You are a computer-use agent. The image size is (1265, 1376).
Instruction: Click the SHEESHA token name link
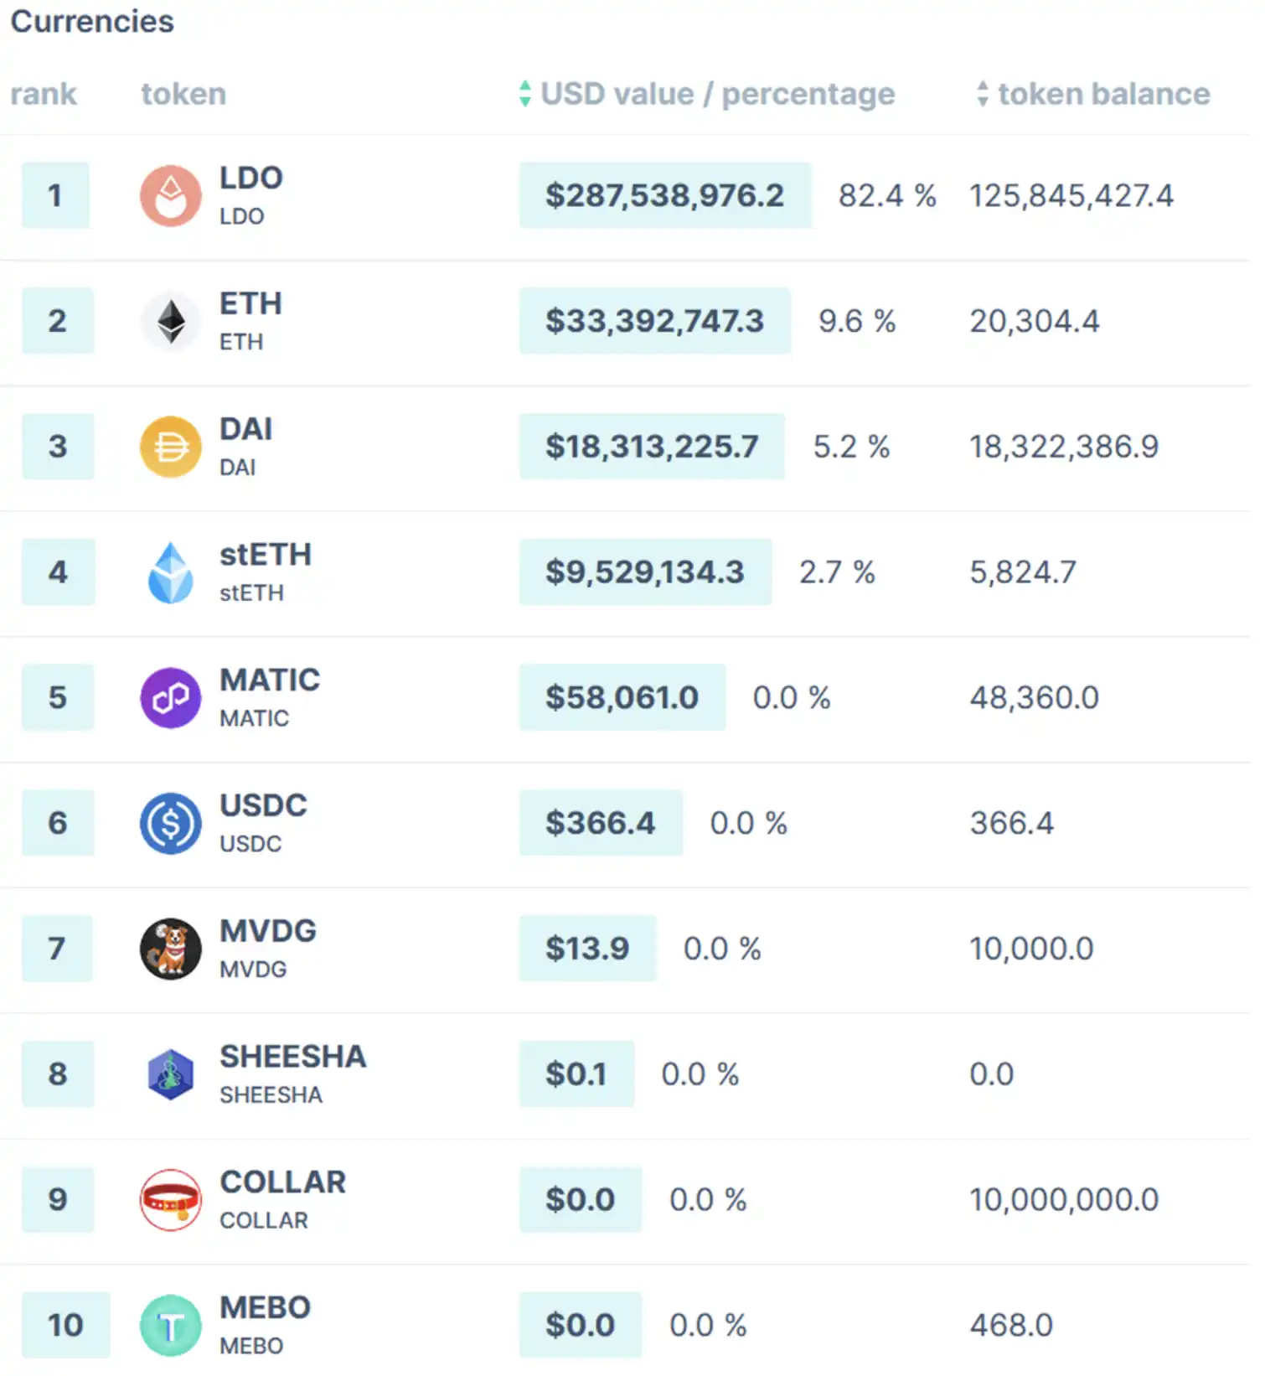pos(292,1057)
